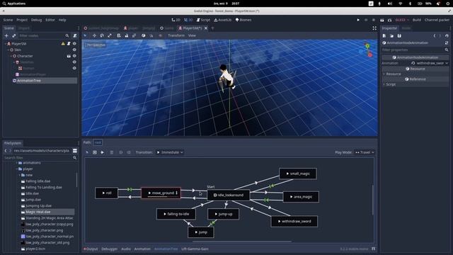The height and width of the screenshot is (255, 453).
Task: Load a resource via Inspector folder icon
Action: [391, 36]
